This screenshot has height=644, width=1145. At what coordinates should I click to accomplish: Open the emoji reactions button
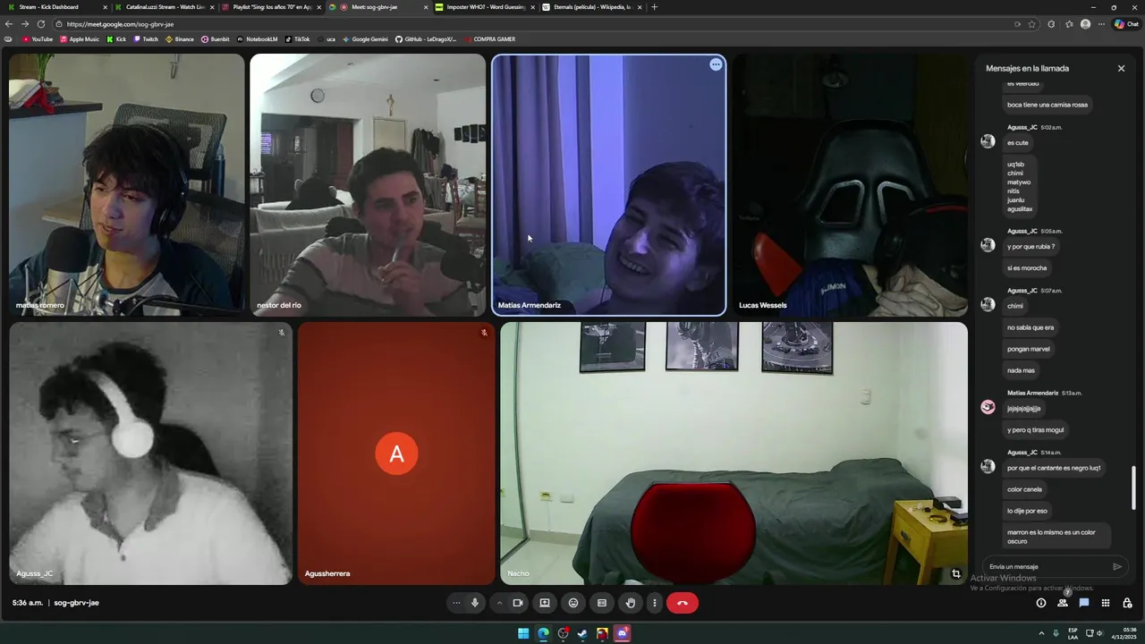pyautogui.click(x=573, y=603)
